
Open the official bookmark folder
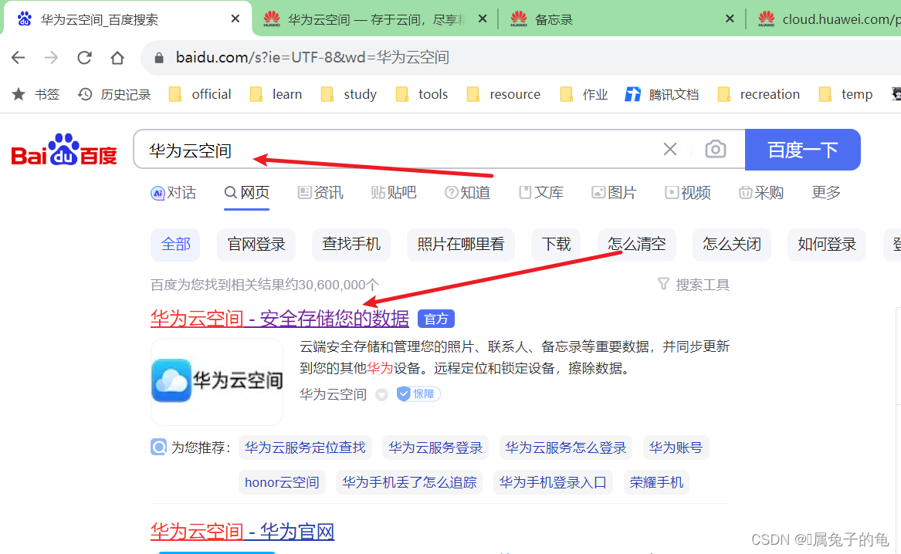click(199, 94)
